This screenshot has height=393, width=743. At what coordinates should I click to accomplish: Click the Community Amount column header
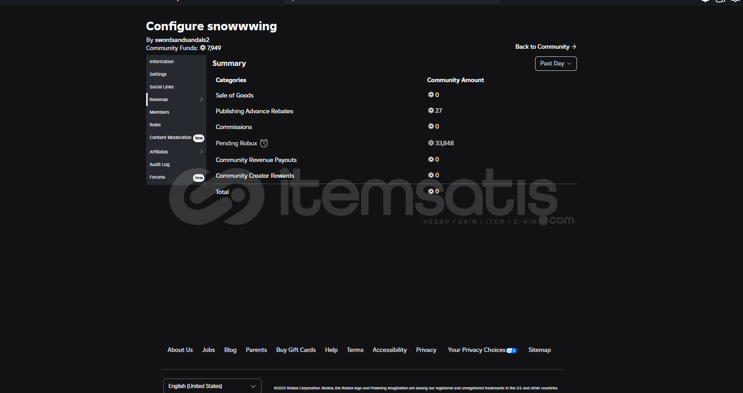[456, 80]
